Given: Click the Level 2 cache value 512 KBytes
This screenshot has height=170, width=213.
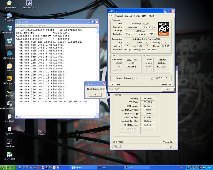Looking at the screenshot, I should tap(161, 67).
